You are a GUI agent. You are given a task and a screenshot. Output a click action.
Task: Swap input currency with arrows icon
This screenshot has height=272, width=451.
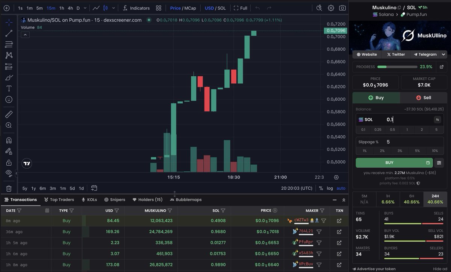(x=437, y=119)
